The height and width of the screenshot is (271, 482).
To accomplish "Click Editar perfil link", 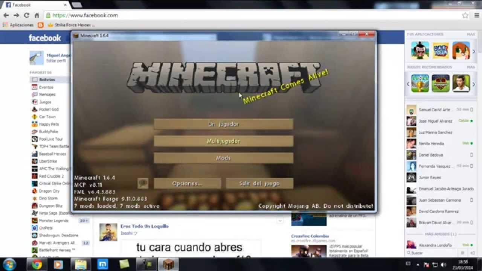I will point(56,61).
